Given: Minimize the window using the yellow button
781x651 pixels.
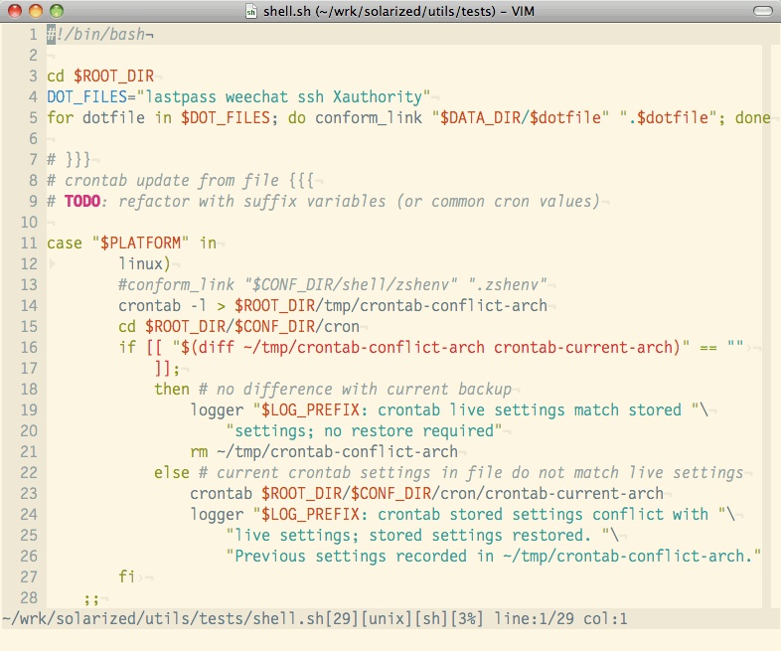Looking at the screenshot, I should [x=36, y=11].
